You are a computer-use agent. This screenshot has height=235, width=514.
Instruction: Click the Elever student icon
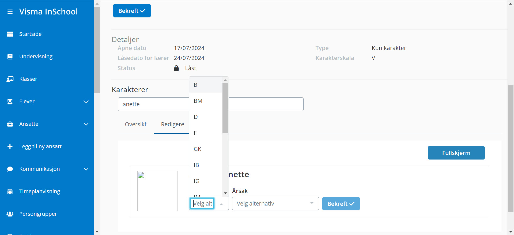coord(10,102)
